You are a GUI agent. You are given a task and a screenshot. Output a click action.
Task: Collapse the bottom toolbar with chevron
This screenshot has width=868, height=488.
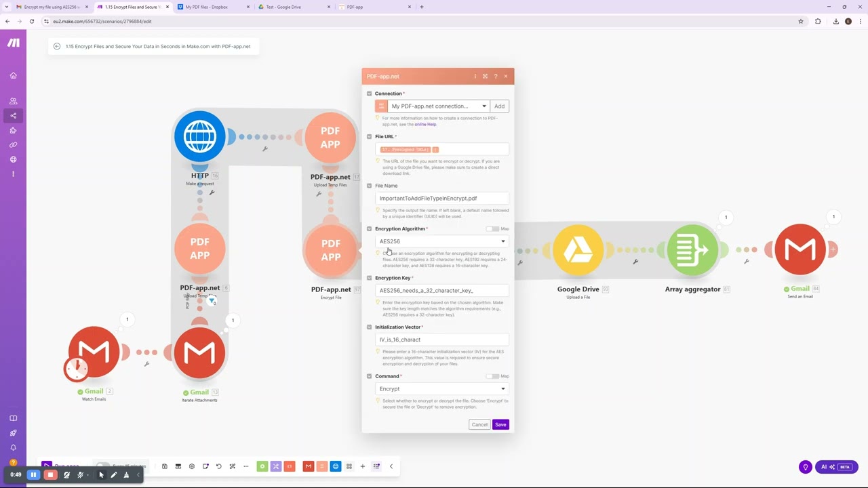point(391,466)
